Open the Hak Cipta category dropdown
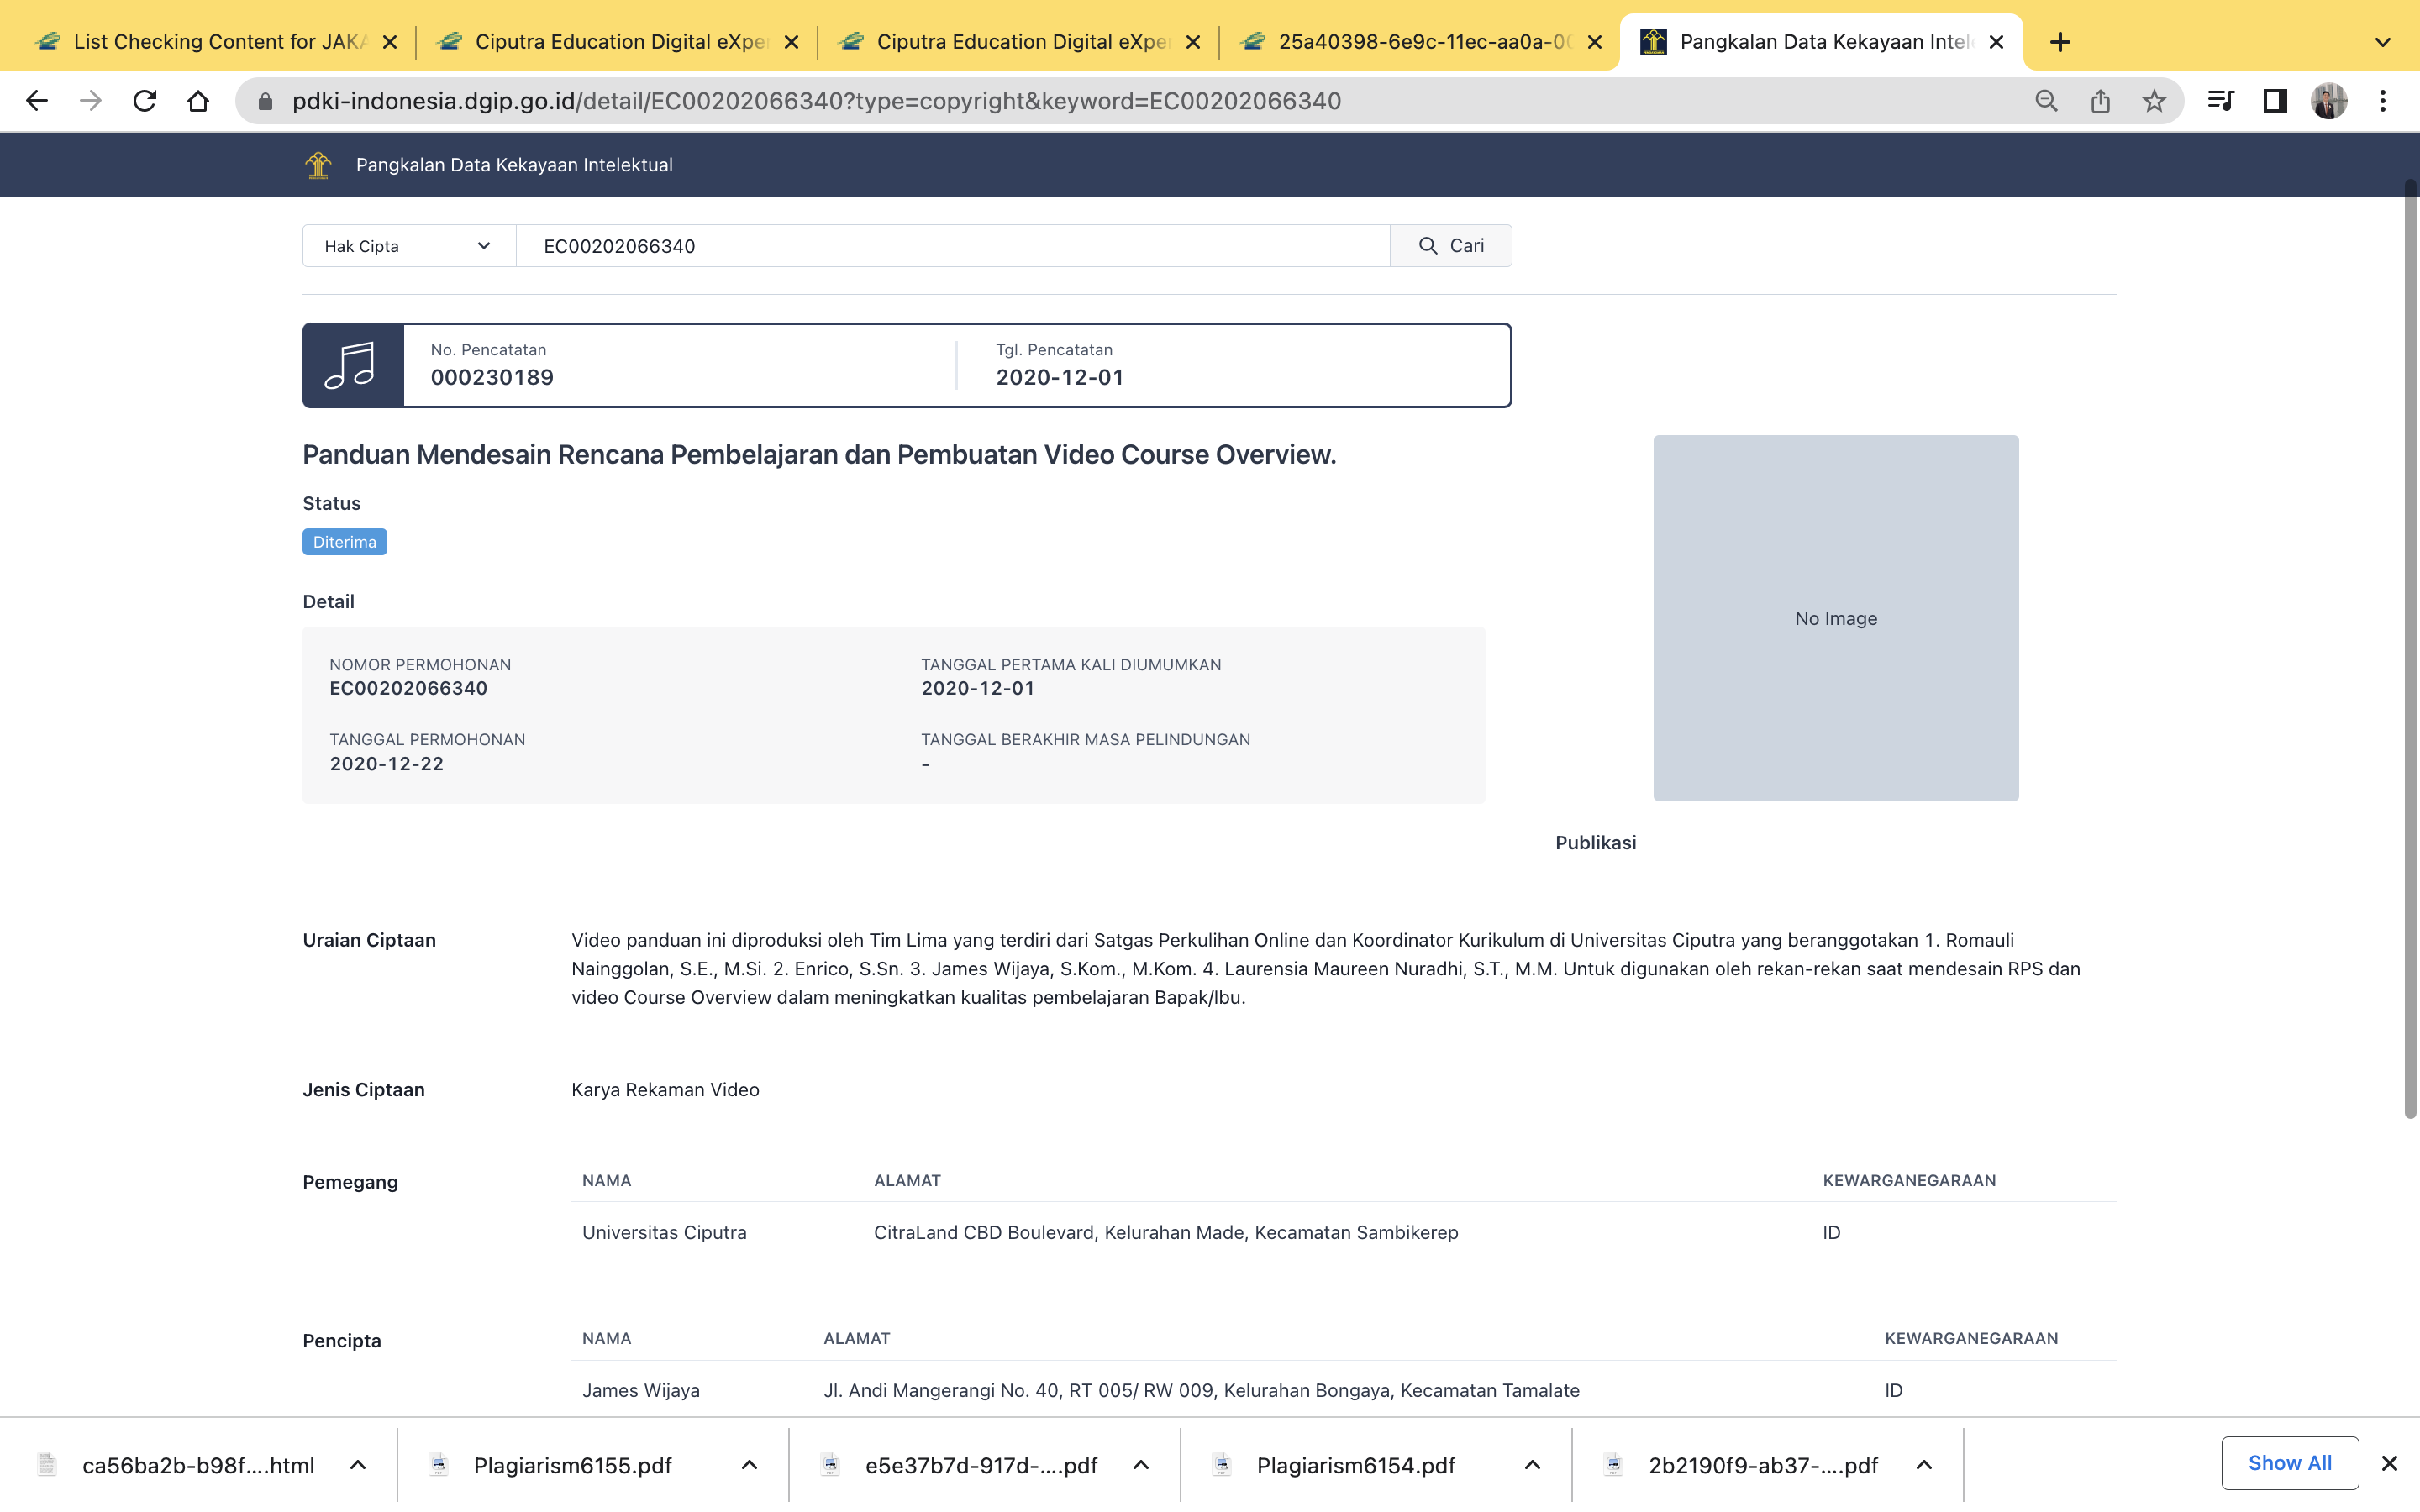The width and height of the screenshot is (2420, 1512). (x=408, y=246)
